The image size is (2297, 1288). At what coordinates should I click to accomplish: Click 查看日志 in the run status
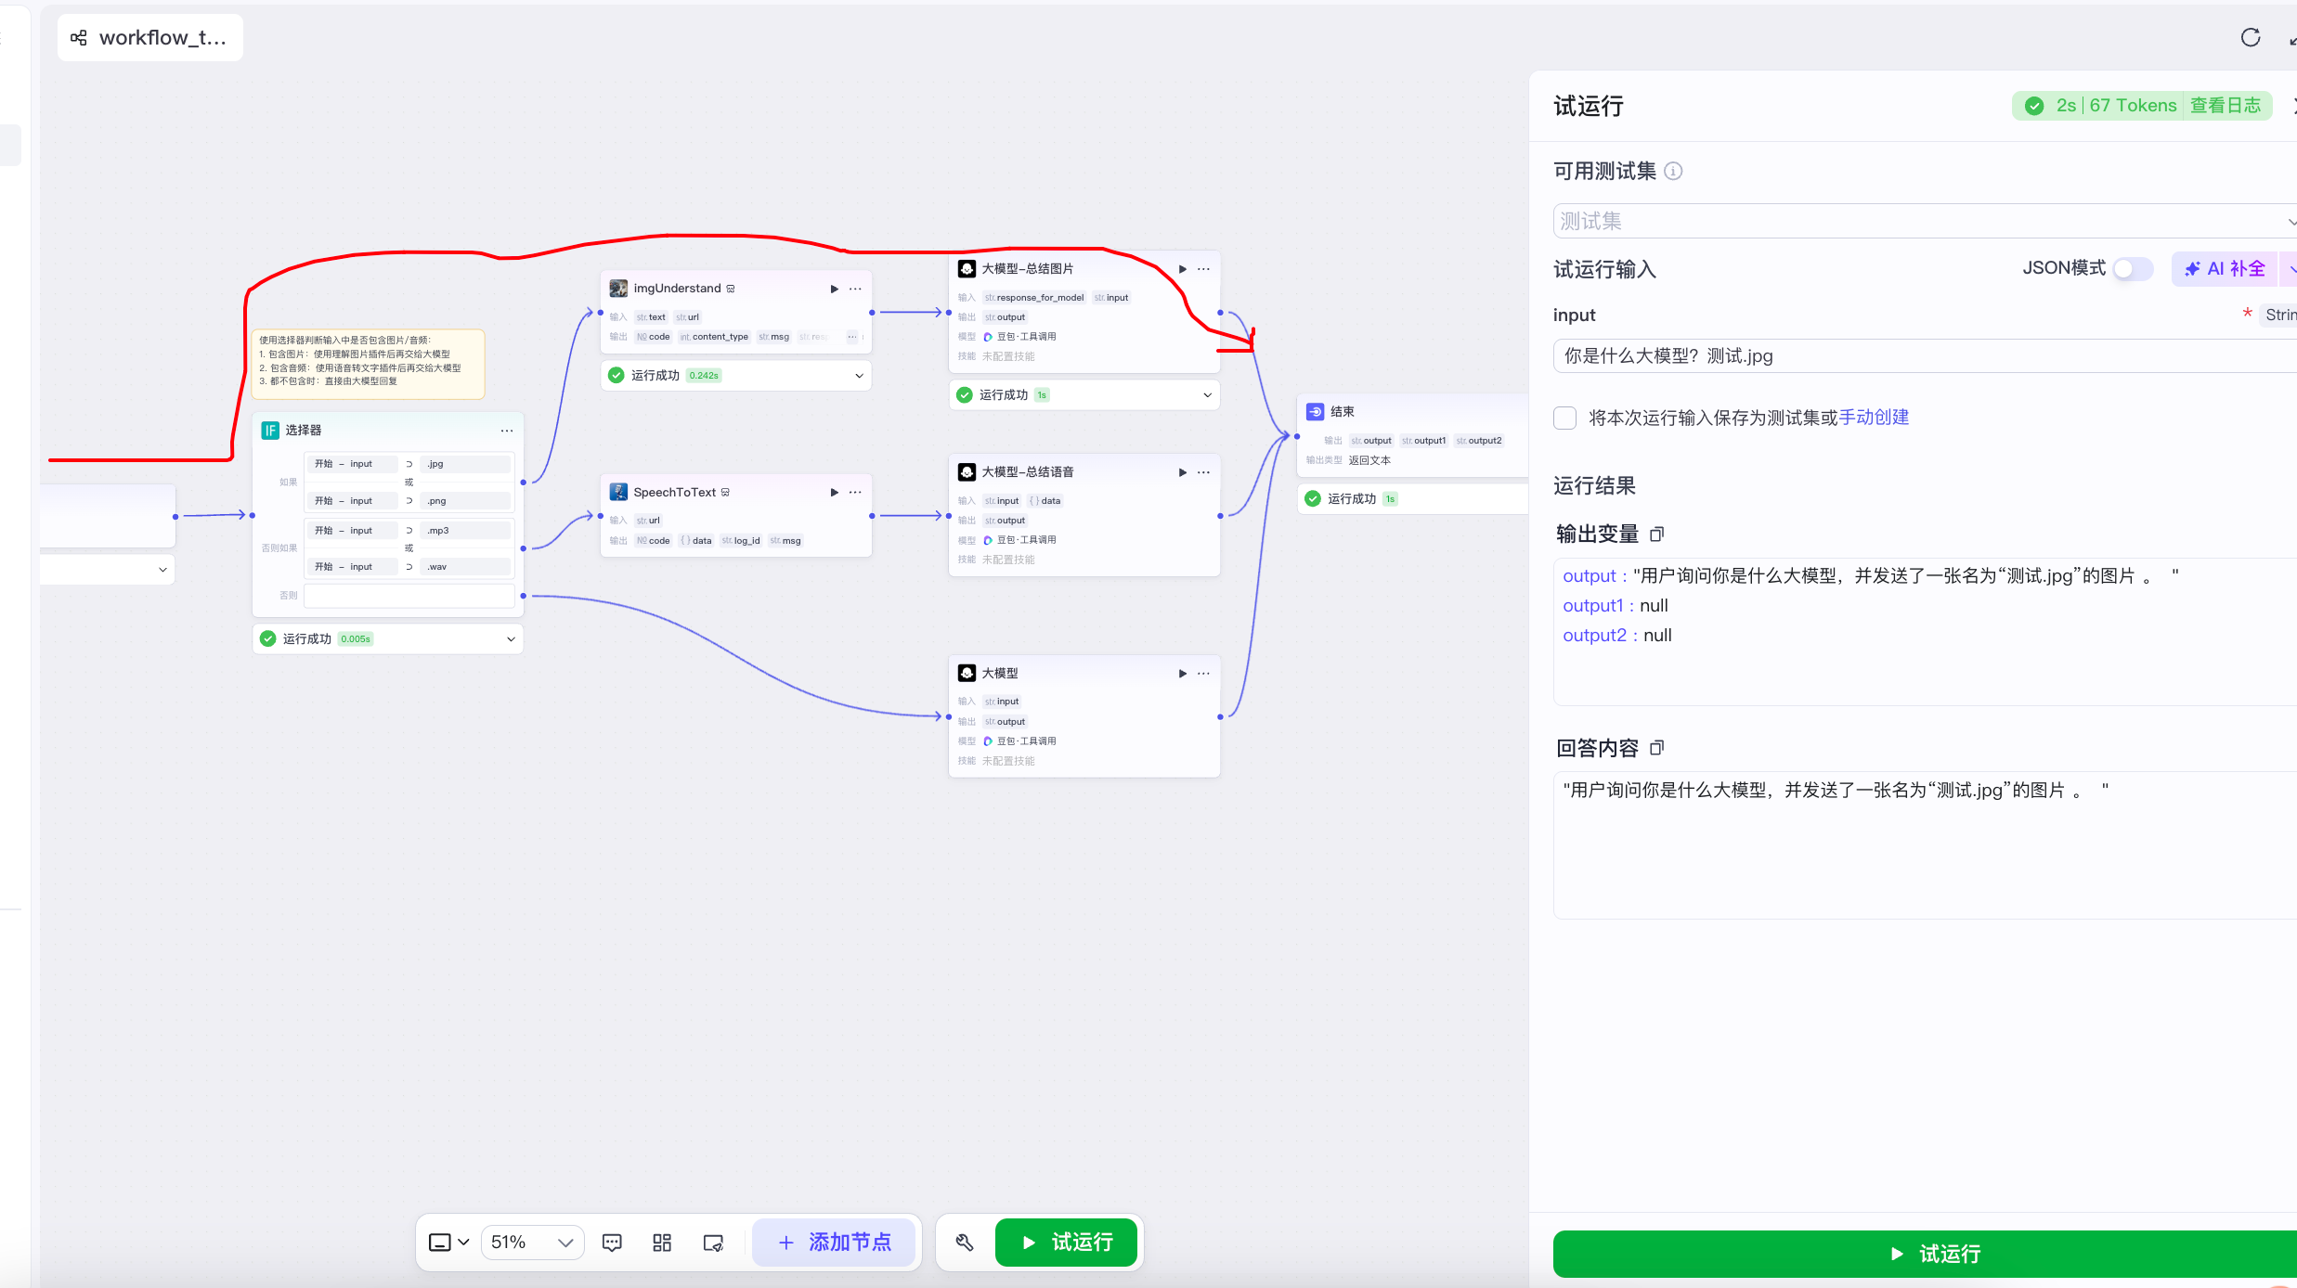pos(2225,106)
